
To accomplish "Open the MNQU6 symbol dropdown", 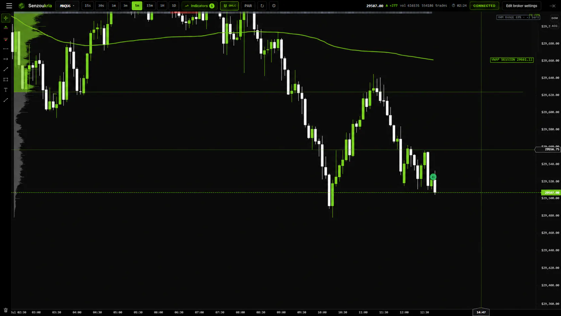I will 67,6.
